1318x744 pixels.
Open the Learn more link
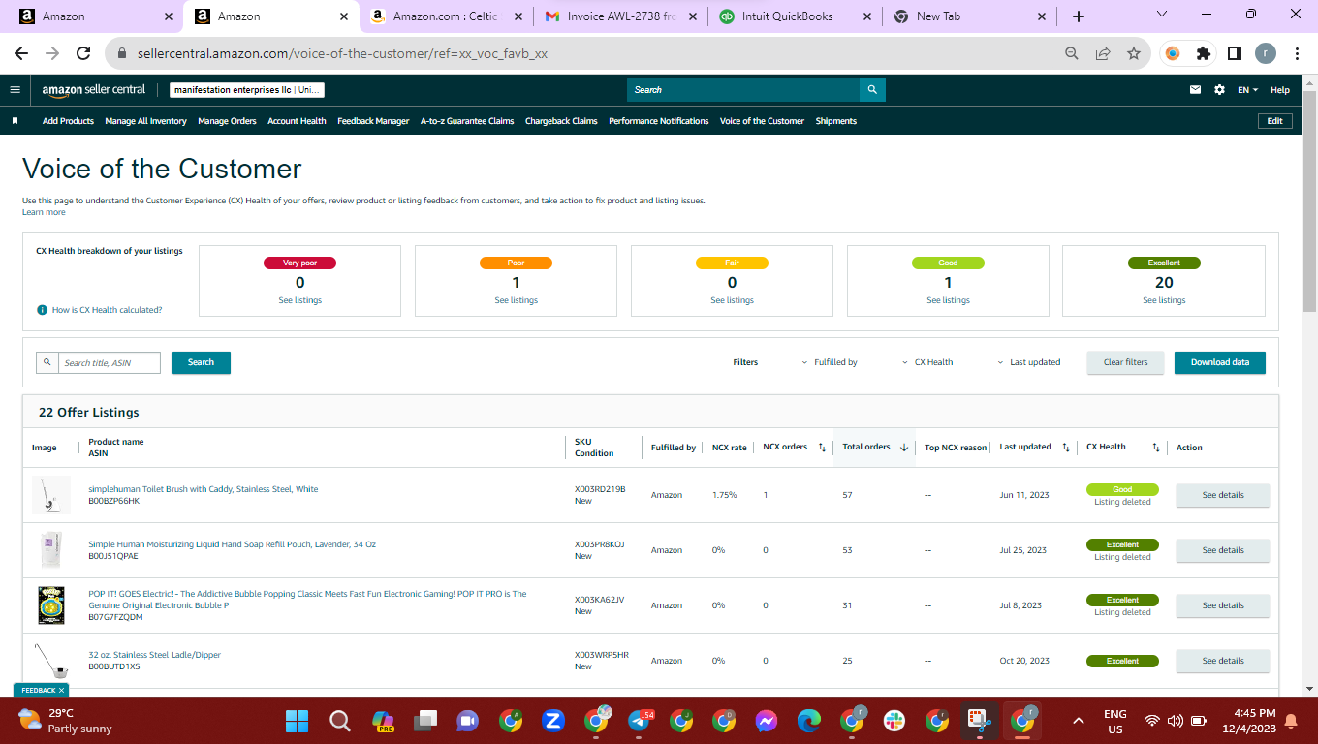[x=44, y=212]
